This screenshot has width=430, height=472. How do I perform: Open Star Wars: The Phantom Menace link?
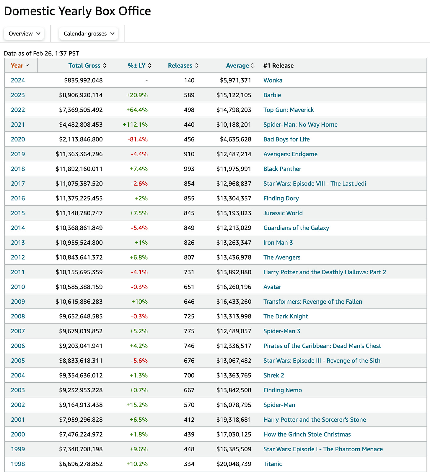click(x=323, y=449)
